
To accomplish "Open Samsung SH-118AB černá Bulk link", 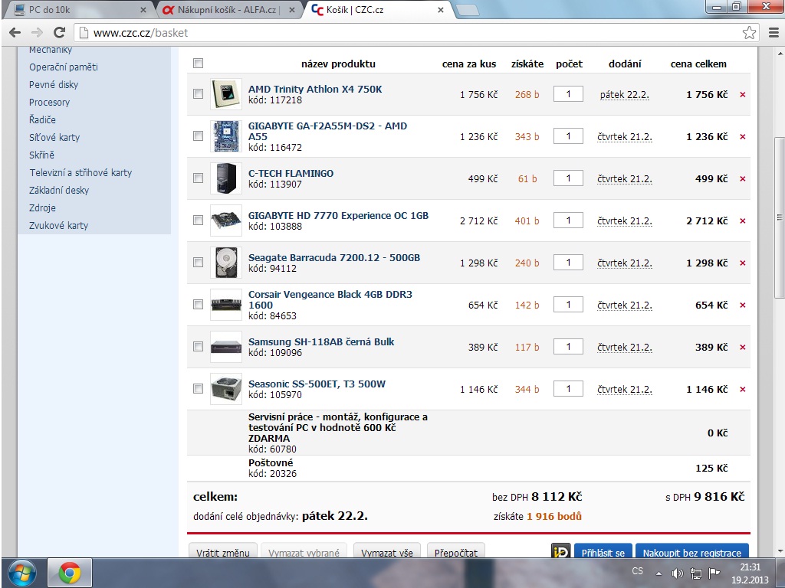I will [x=321, y=341].
